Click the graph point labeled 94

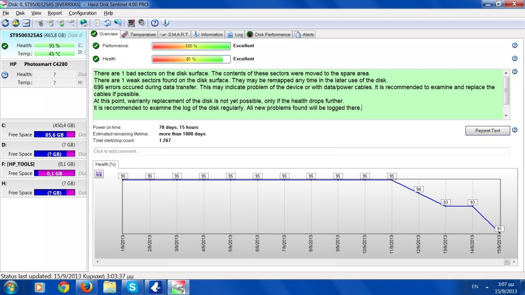coord(419,189)
